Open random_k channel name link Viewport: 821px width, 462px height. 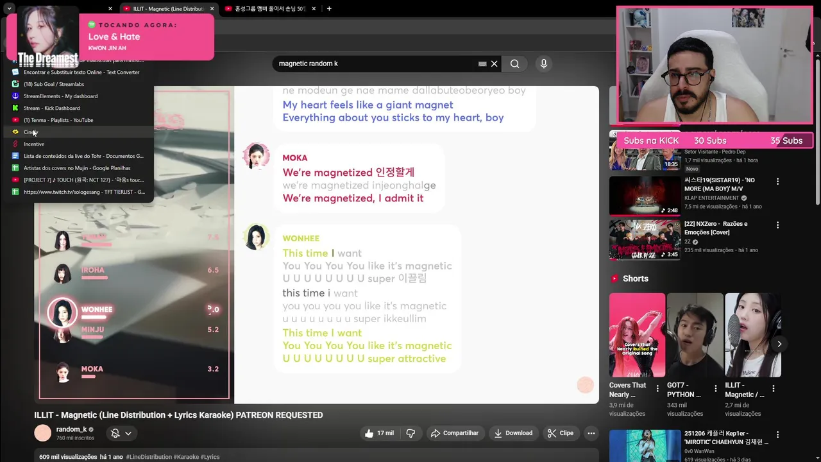coord(71,429)
